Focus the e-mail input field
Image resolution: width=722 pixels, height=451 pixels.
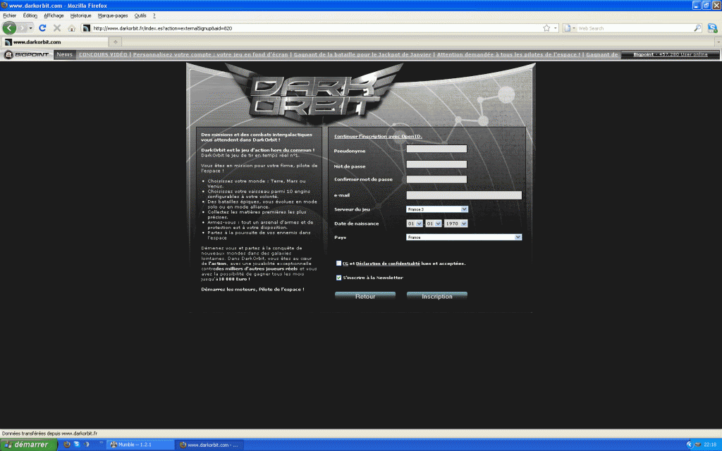coord(464,195)
